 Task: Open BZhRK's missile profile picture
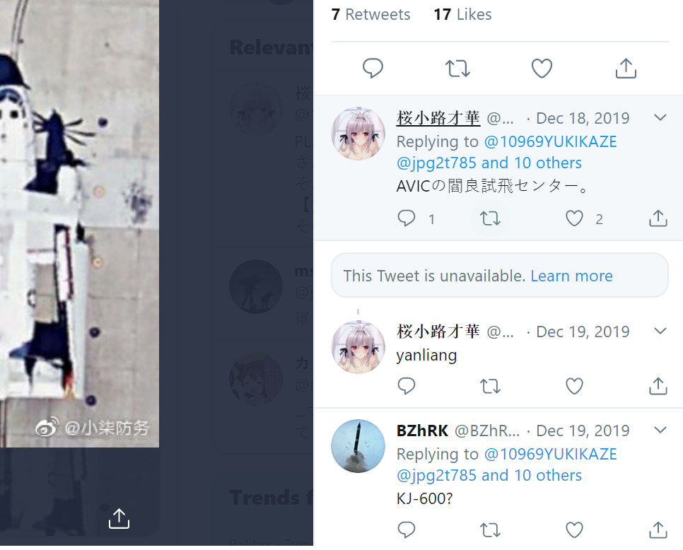click(358, 446)
